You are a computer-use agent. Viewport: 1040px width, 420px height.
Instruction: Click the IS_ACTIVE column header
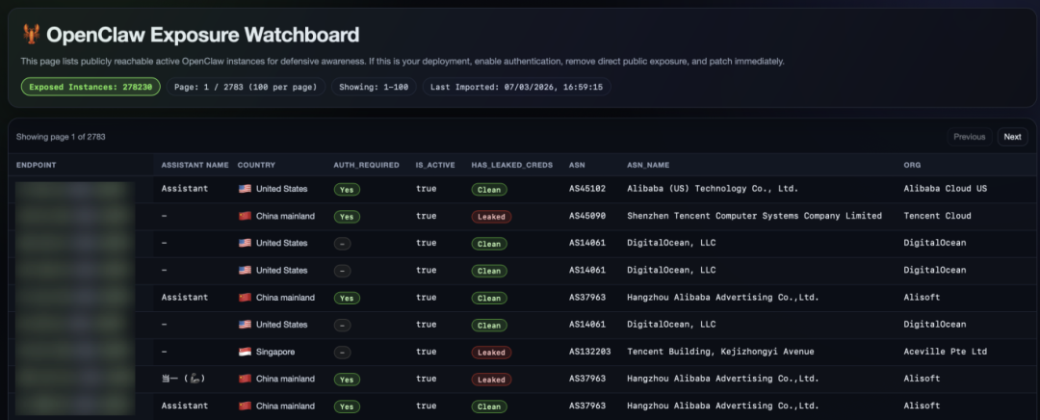[x=435, y=166]
